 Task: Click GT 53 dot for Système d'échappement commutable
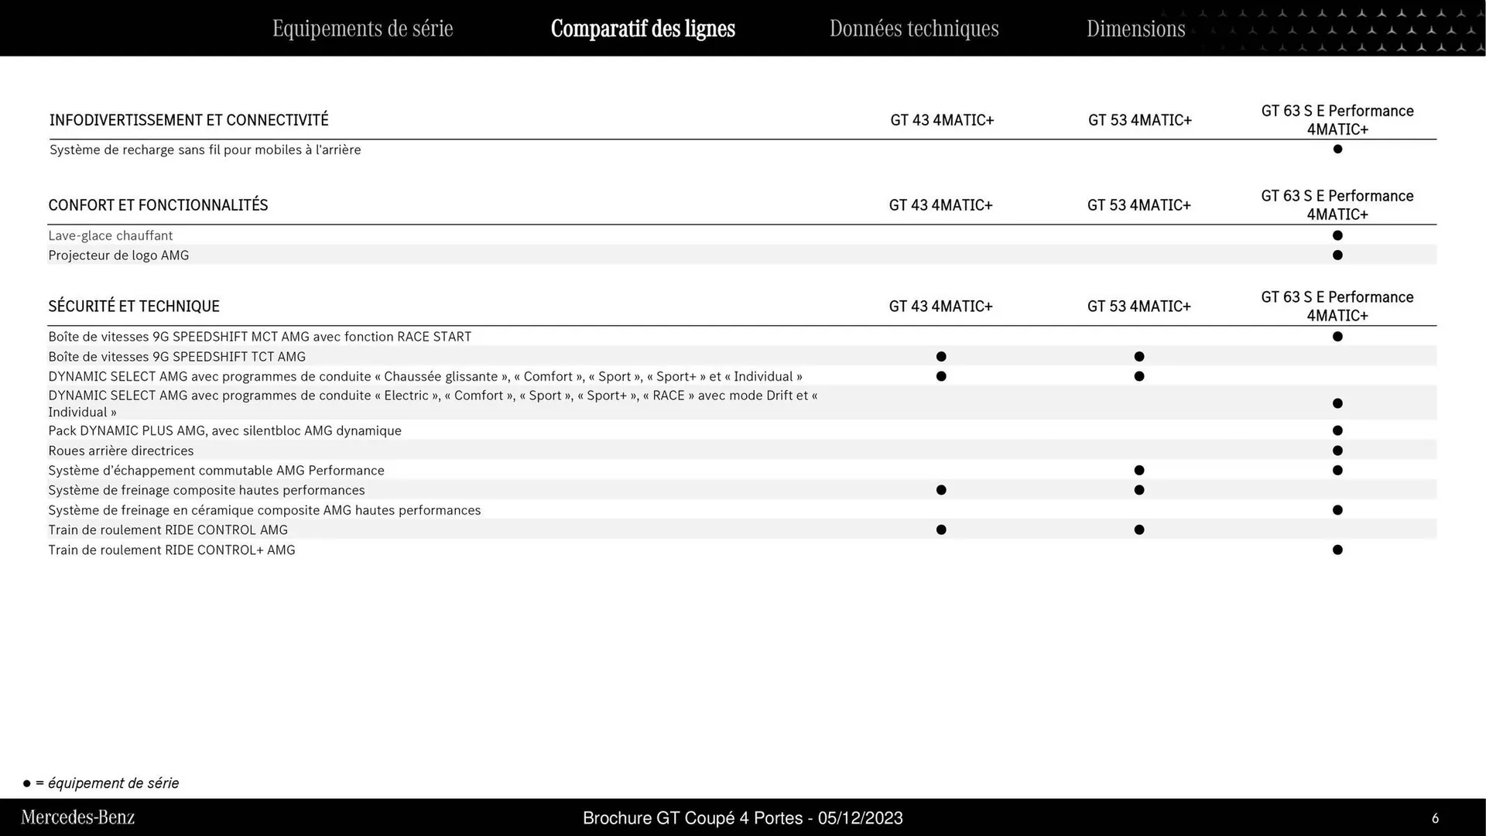[1138, 470]
